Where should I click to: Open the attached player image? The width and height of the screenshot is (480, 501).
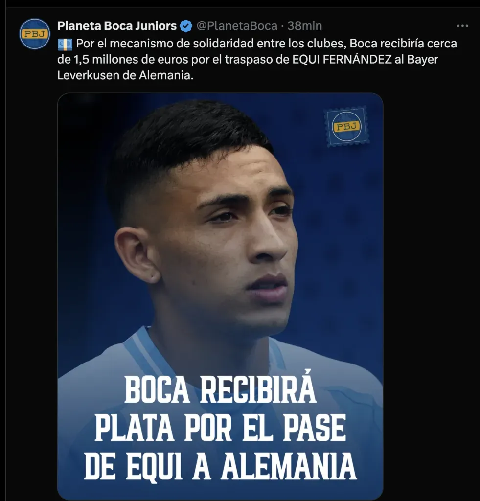coord(220,296)
